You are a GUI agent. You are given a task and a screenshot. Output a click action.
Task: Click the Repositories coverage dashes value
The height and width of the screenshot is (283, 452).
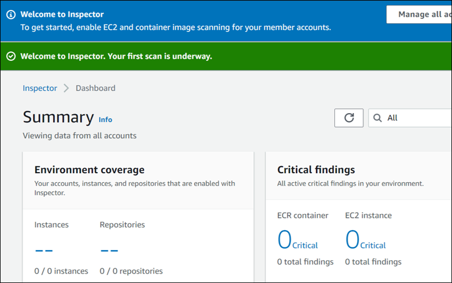(x=109, y=250)
